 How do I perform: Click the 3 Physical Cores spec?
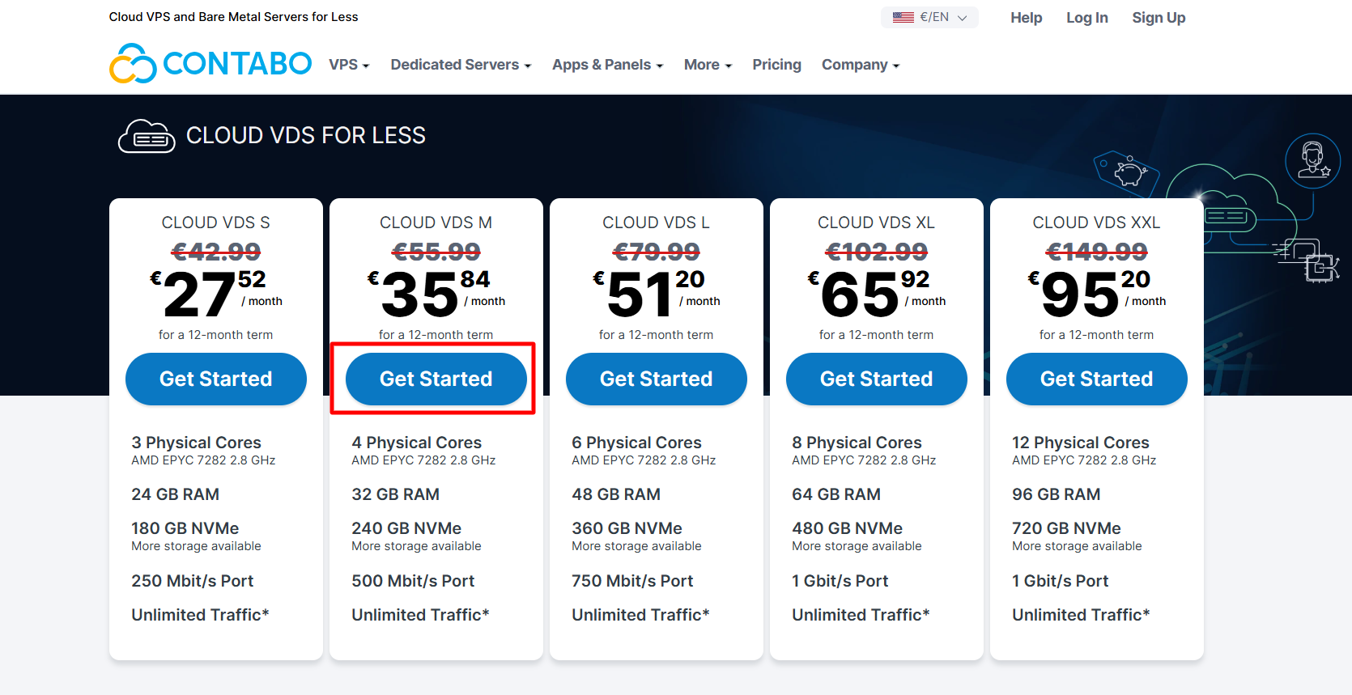tap(197, 443)
